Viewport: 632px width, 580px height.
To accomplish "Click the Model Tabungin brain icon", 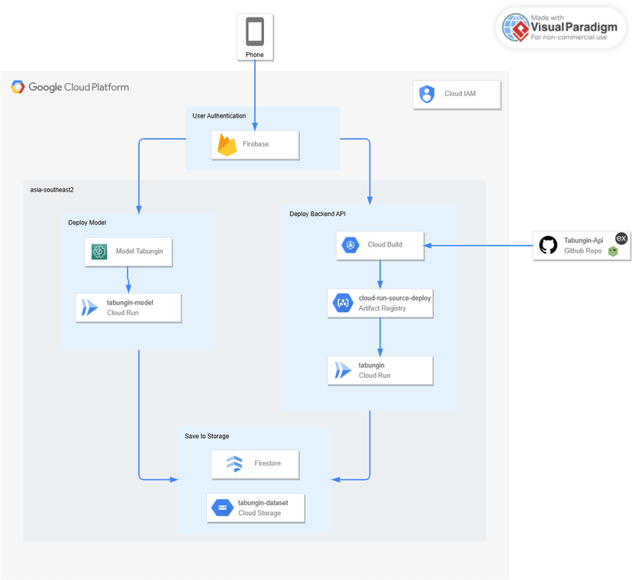I will (99, 252).
